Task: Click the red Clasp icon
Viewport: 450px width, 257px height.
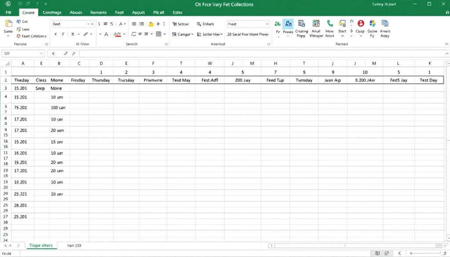Action: tap(360, 24)
